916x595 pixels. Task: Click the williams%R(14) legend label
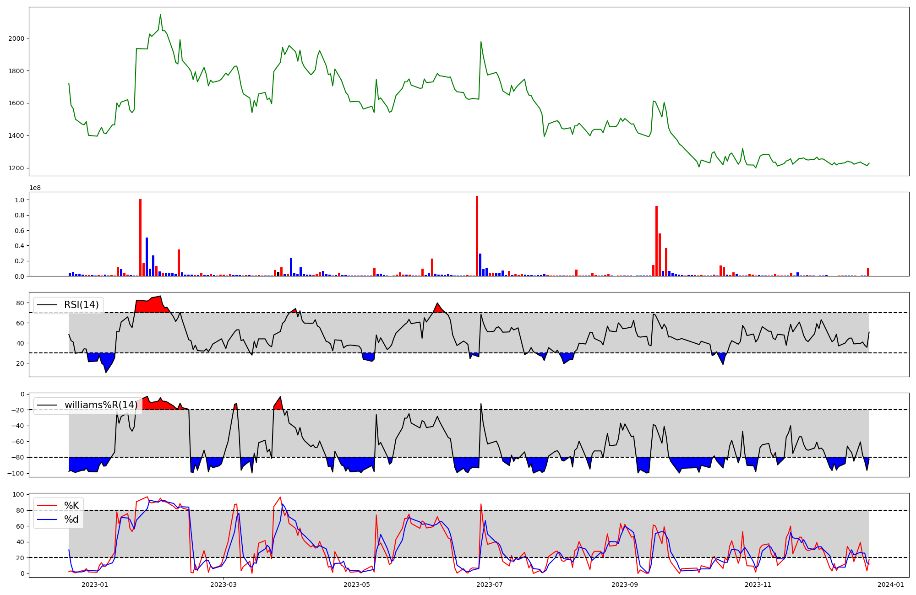[101, 405]
